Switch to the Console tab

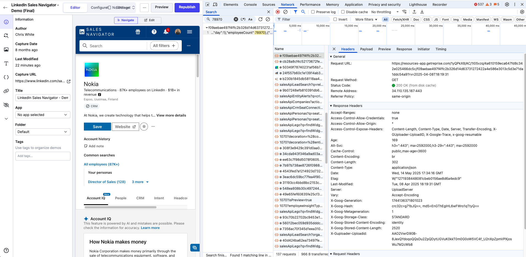[250, 4]
